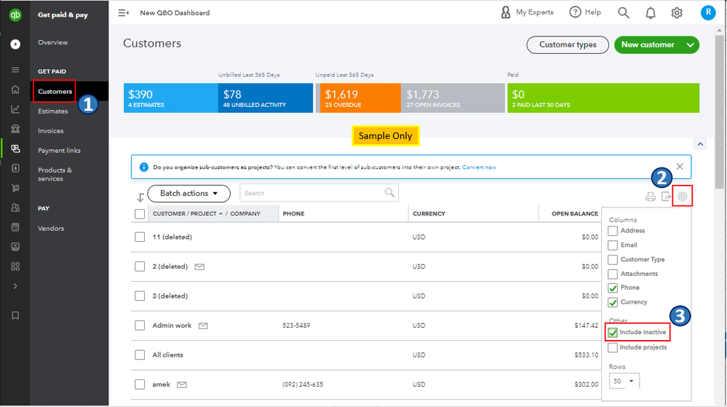
Task: Close the sub-customers info banner
Action: 680,167
